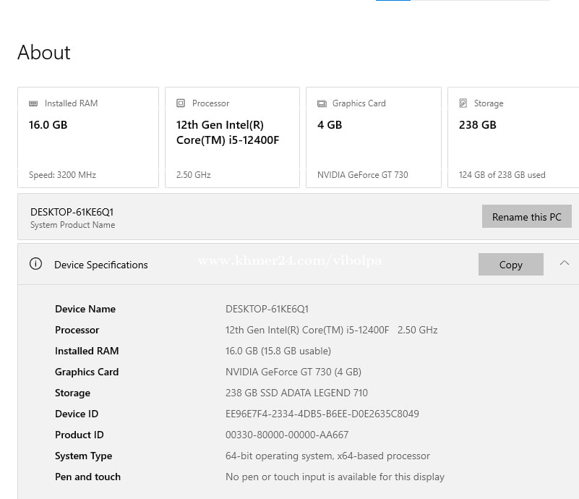Click the 124 GB of 238 GB used text
The image size is (579, 499).
(502, 175)
